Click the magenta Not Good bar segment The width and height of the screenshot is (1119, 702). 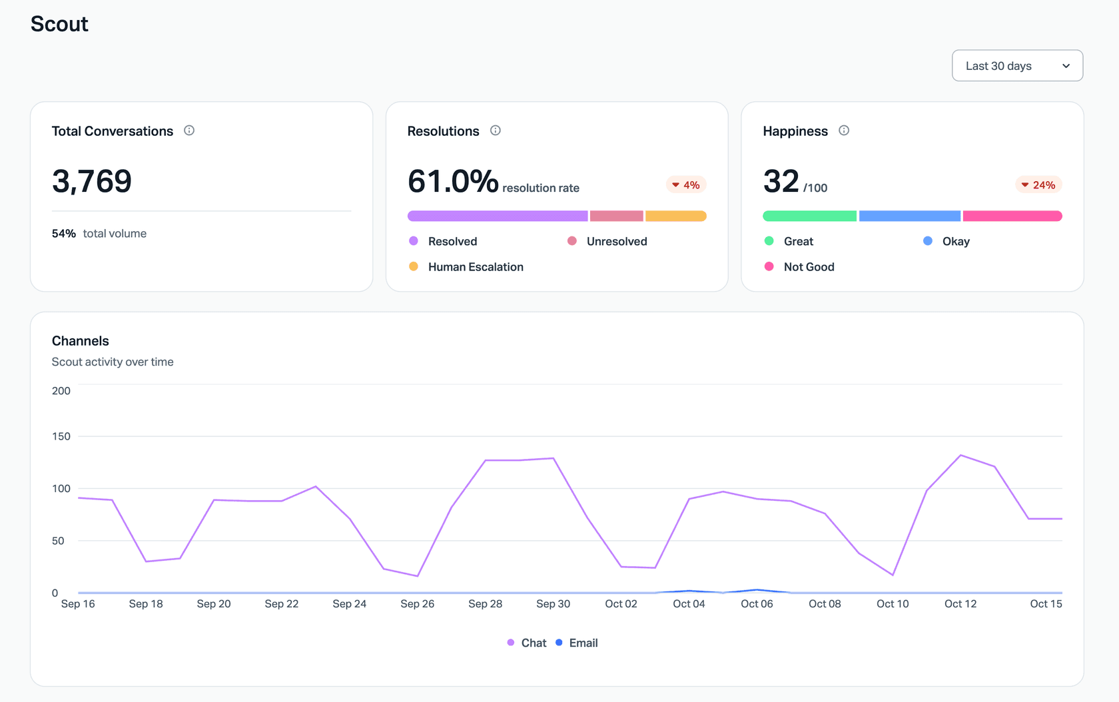(1012, 216)
